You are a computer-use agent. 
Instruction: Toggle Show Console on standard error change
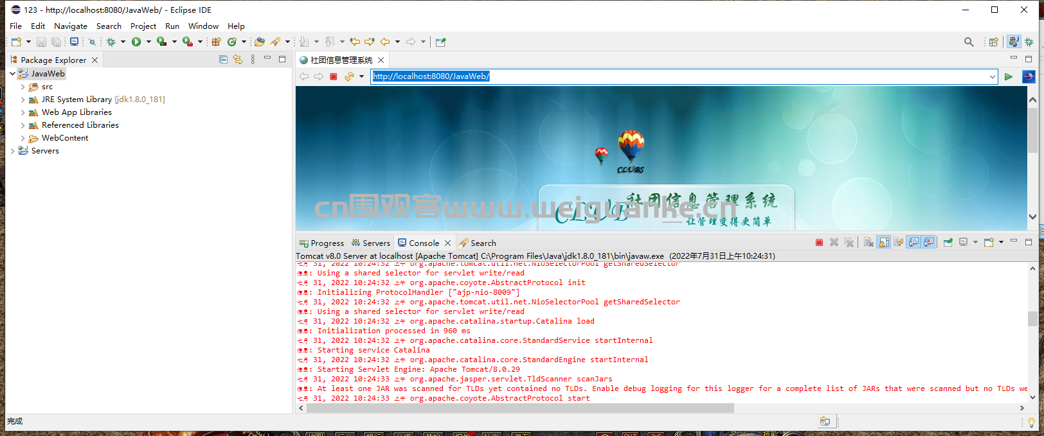[x=928, y=243]
